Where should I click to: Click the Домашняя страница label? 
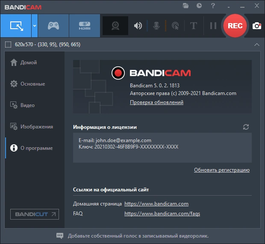pos(97,204)
